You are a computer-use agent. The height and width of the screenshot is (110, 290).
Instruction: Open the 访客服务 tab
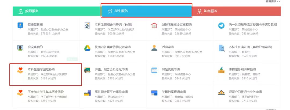211,11
